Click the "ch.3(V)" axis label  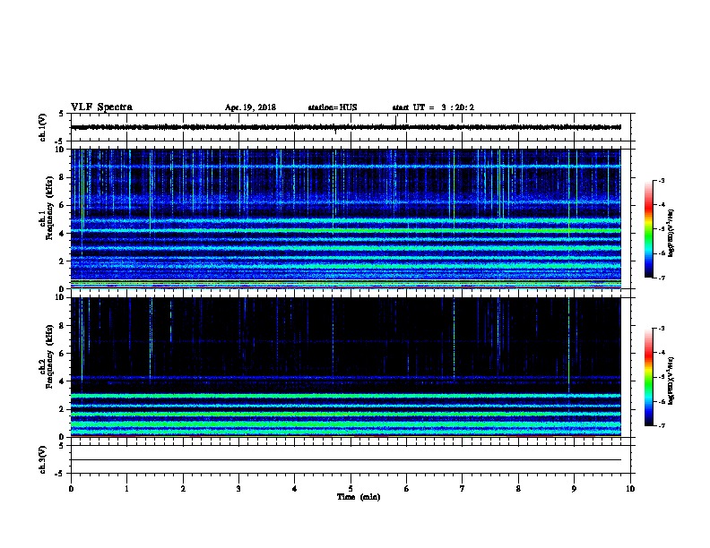click(x=43, y=460)
